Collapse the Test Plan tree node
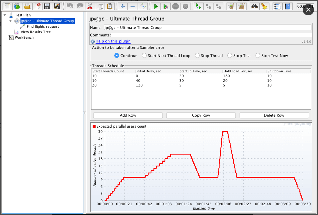Image resolution: width=318 pixels, height=215 pixels. [x=5, y=15]
